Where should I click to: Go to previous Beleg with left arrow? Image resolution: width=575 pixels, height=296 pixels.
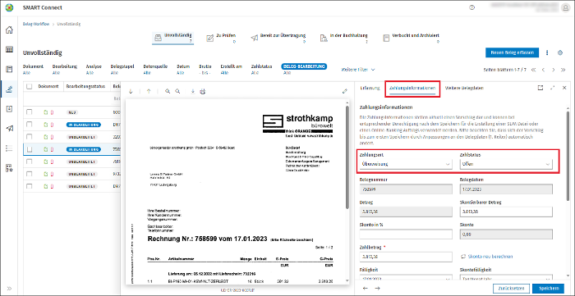(366, 288)
